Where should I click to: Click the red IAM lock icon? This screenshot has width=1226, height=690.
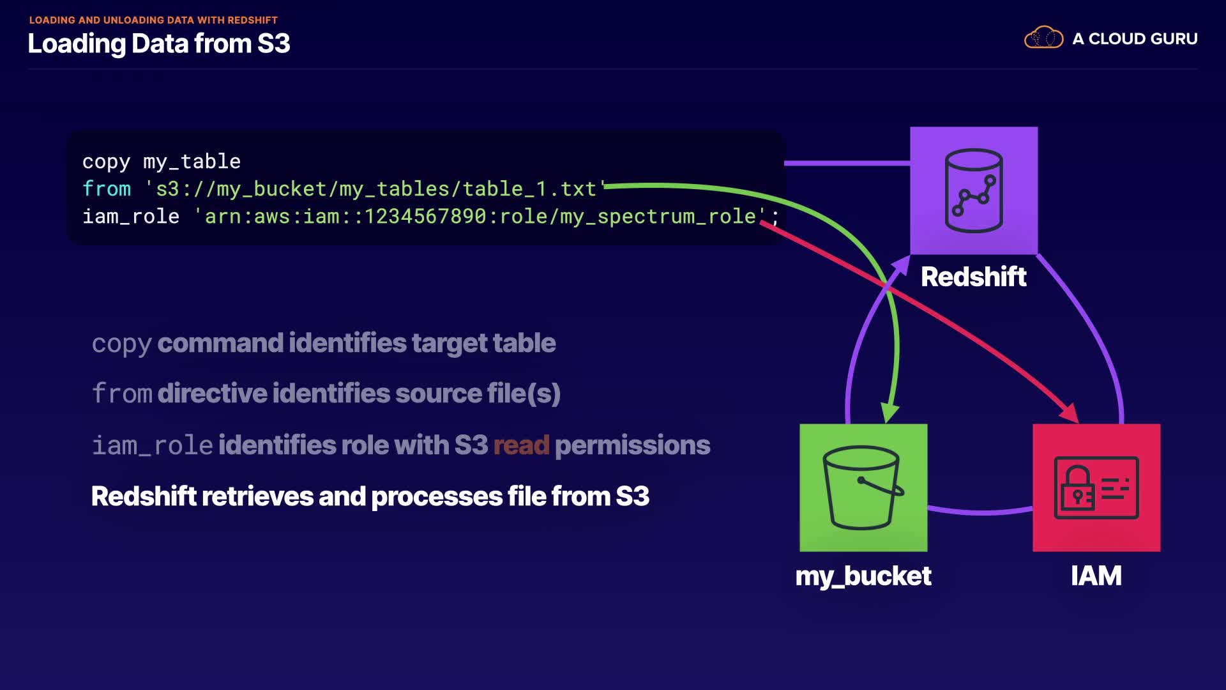click(x=1096, y=487)
